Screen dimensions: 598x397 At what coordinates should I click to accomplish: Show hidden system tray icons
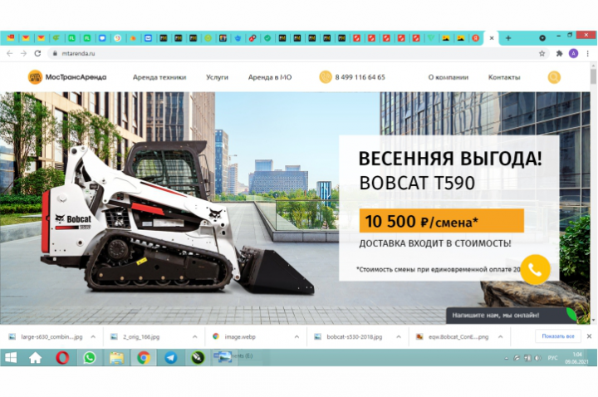coord(506,358)
